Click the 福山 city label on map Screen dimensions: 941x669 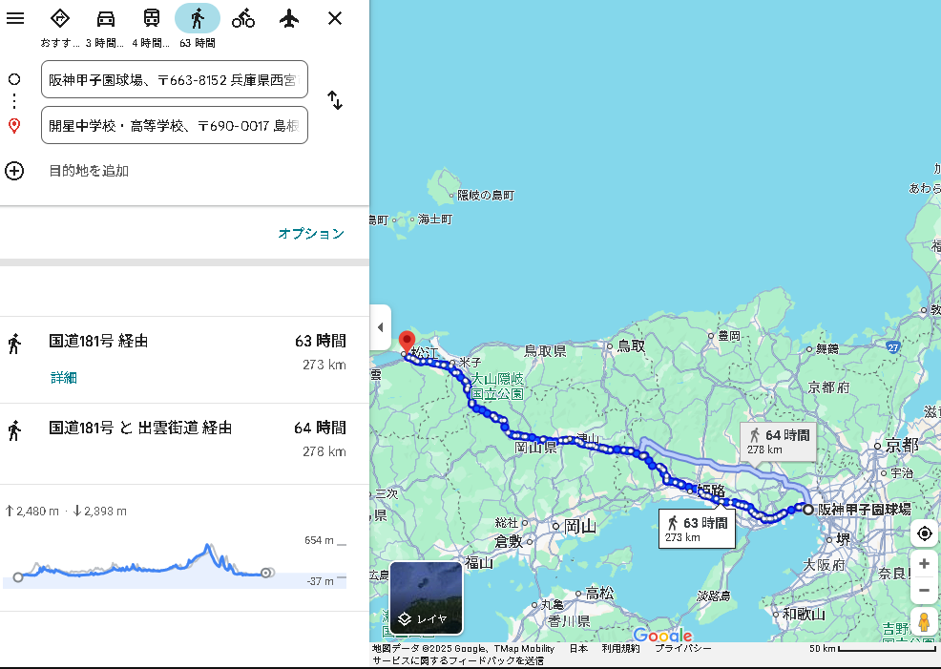pos(479,563)
